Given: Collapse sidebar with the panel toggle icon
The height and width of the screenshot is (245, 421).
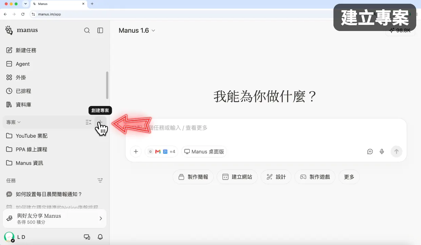Looking at the screenshot, I should tap(100, 30).
